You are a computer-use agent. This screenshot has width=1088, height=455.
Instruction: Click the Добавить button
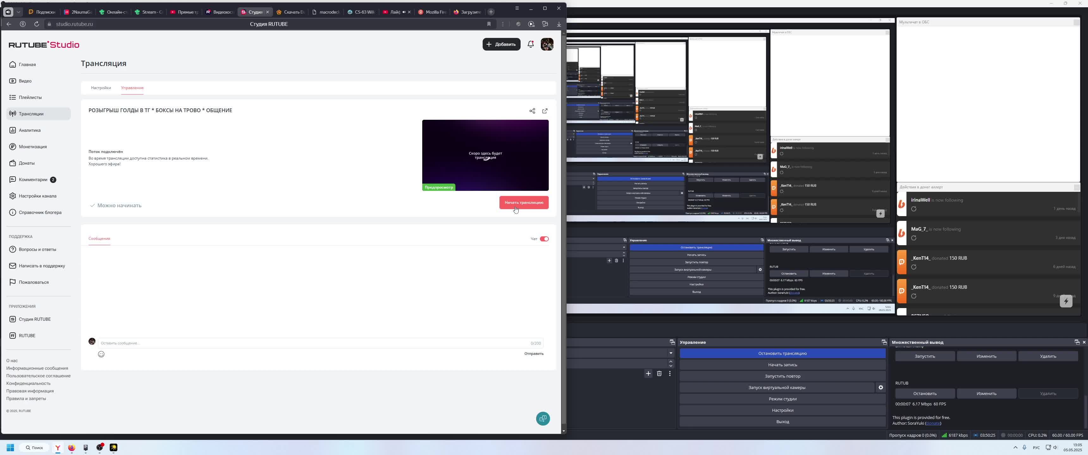(501, 44)
